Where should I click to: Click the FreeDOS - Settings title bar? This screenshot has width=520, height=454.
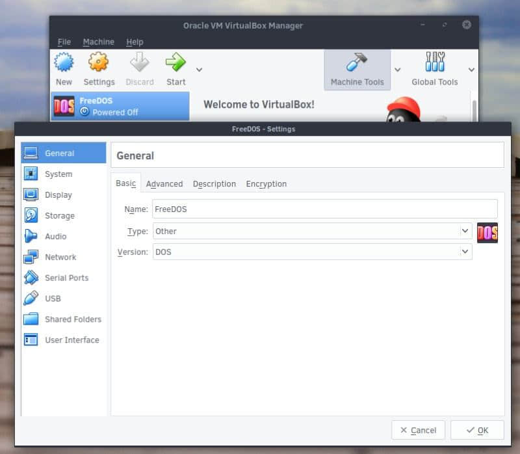(x=263, y=129)
